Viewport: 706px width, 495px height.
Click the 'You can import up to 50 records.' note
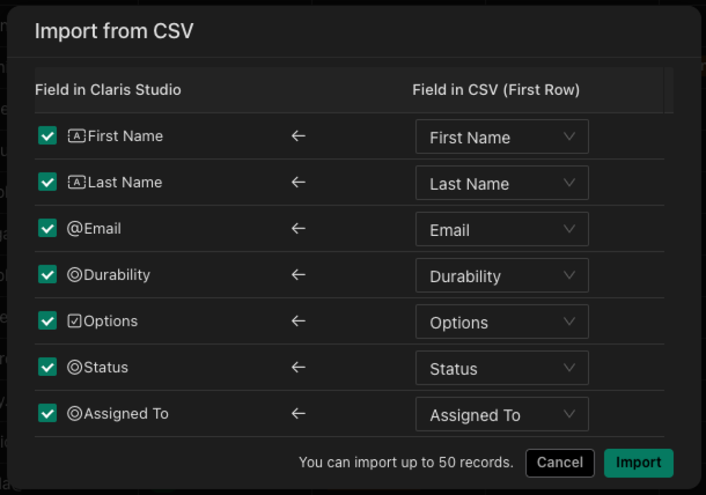point(406,462)
